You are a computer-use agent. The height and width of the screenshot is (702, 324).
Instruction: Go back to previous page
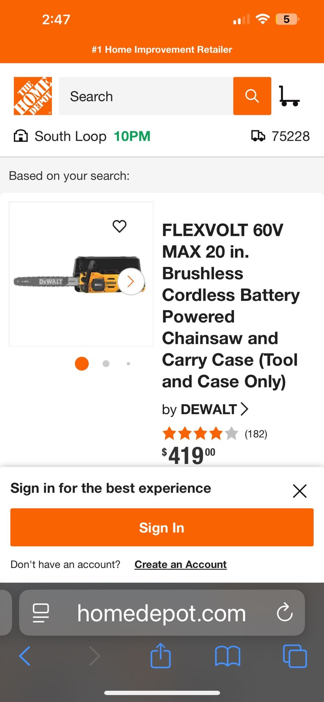pyautogui.click(x=25, y=656)
